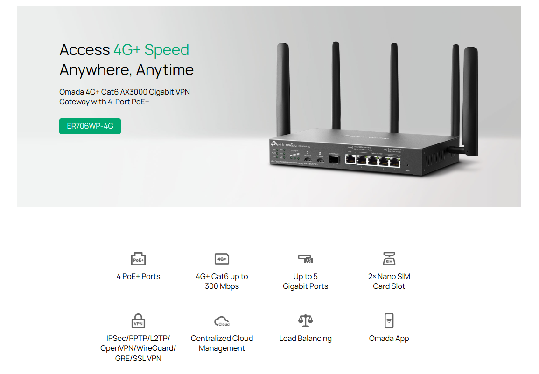The image size is (539, 374).
Task: Click the IPSec/PPTP/L2TP VPN protocols text
Action: point(138,348)
